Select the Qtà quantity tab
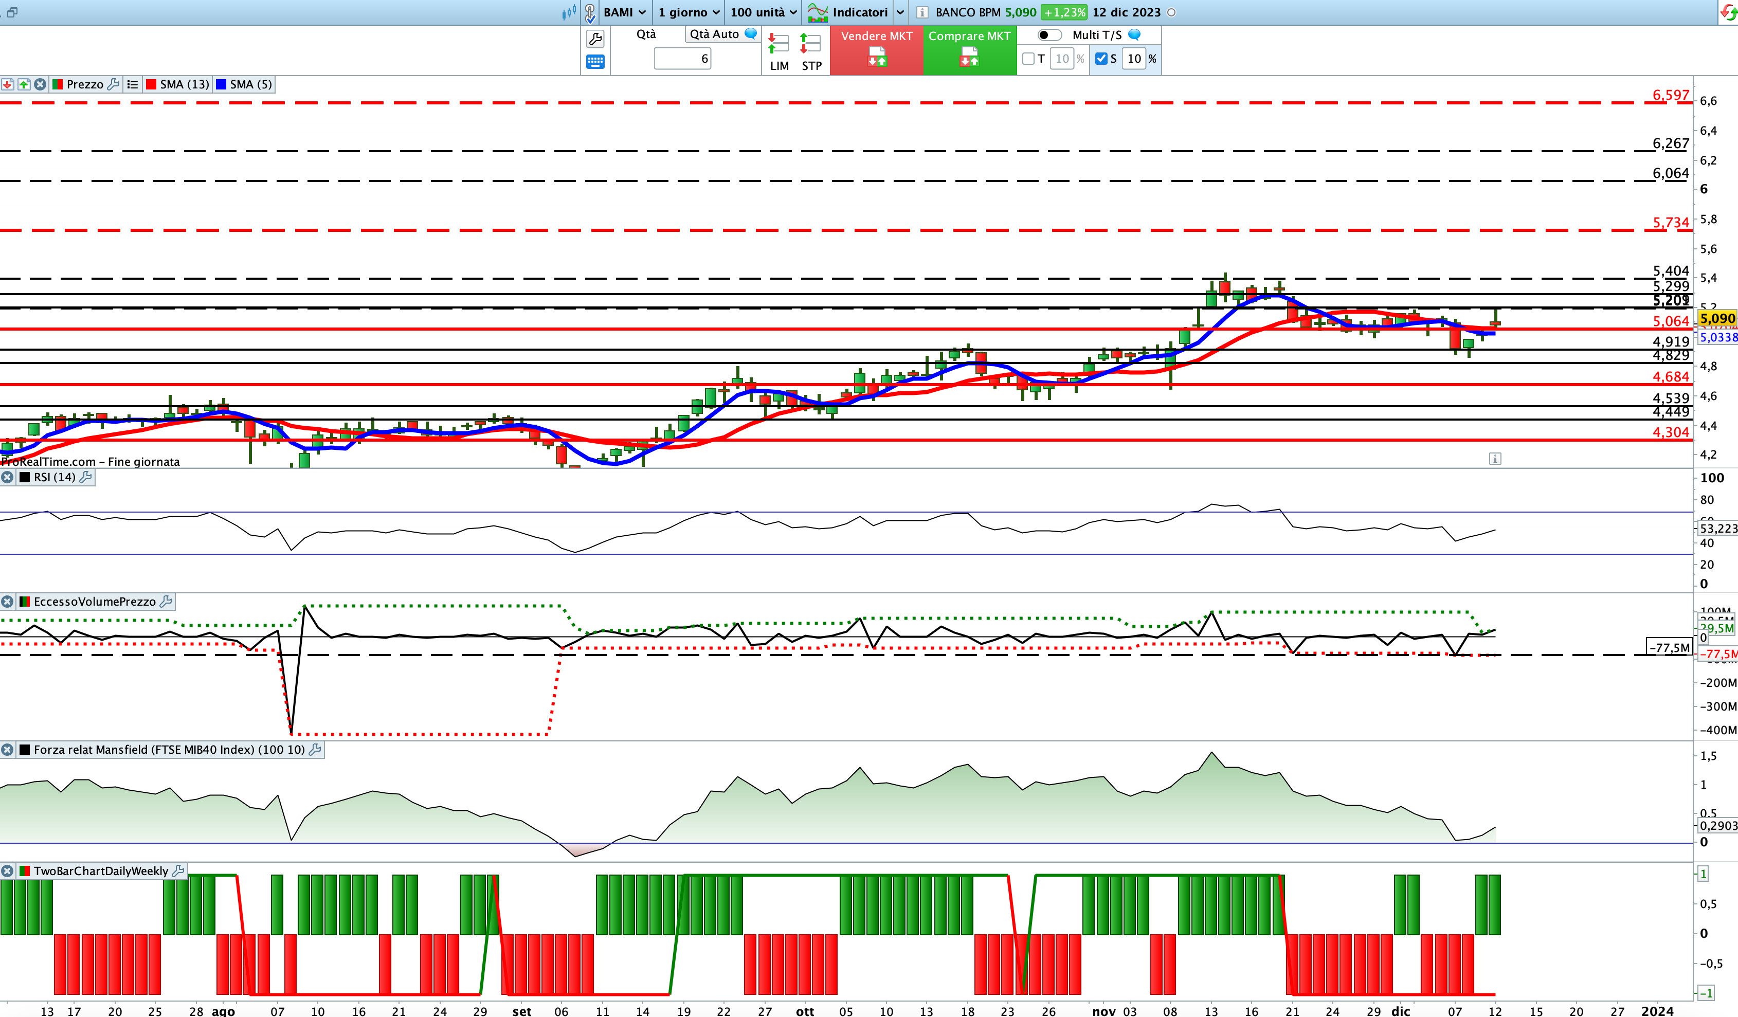 (646, 34)
